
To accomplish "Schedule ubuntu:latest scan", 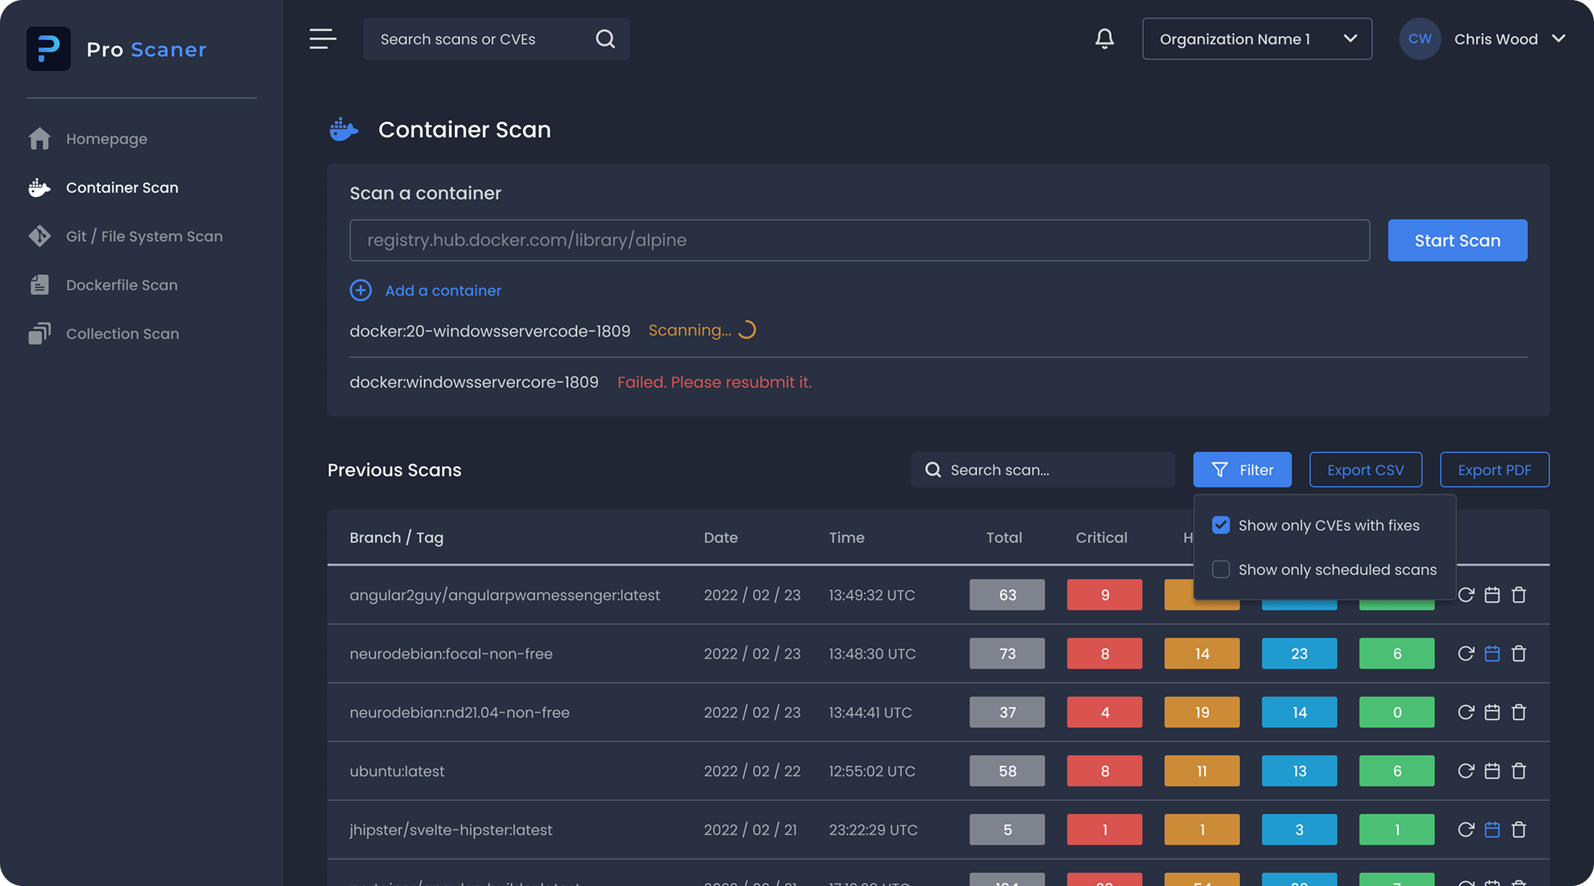I will pyautogui.click(x=1492, y=771).
